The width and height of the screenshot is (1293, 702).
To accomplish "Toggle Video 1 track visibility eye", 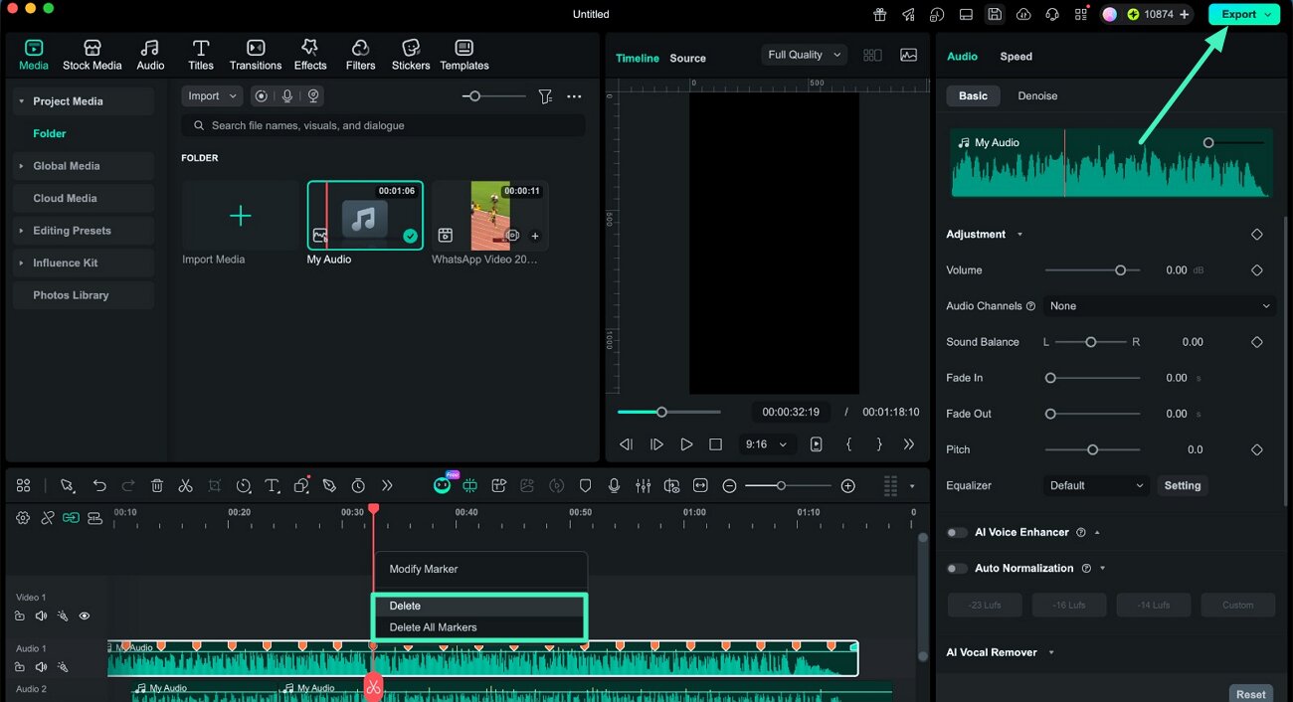I will point(84,616).
